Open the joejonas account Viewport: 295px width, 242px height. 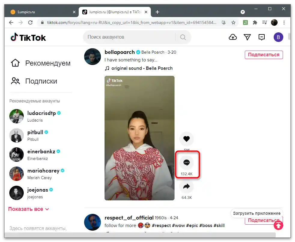click(x=31, y=193)
